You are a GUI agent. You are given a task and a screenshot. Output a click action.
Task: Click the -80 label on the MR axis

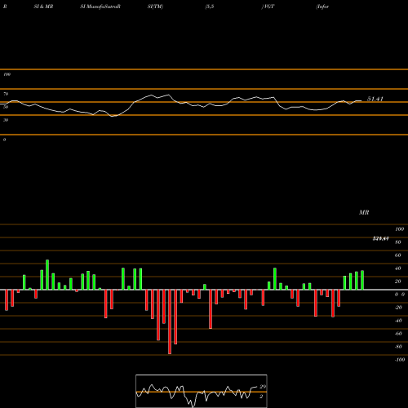pyautogui.click(x=398, y=347)
